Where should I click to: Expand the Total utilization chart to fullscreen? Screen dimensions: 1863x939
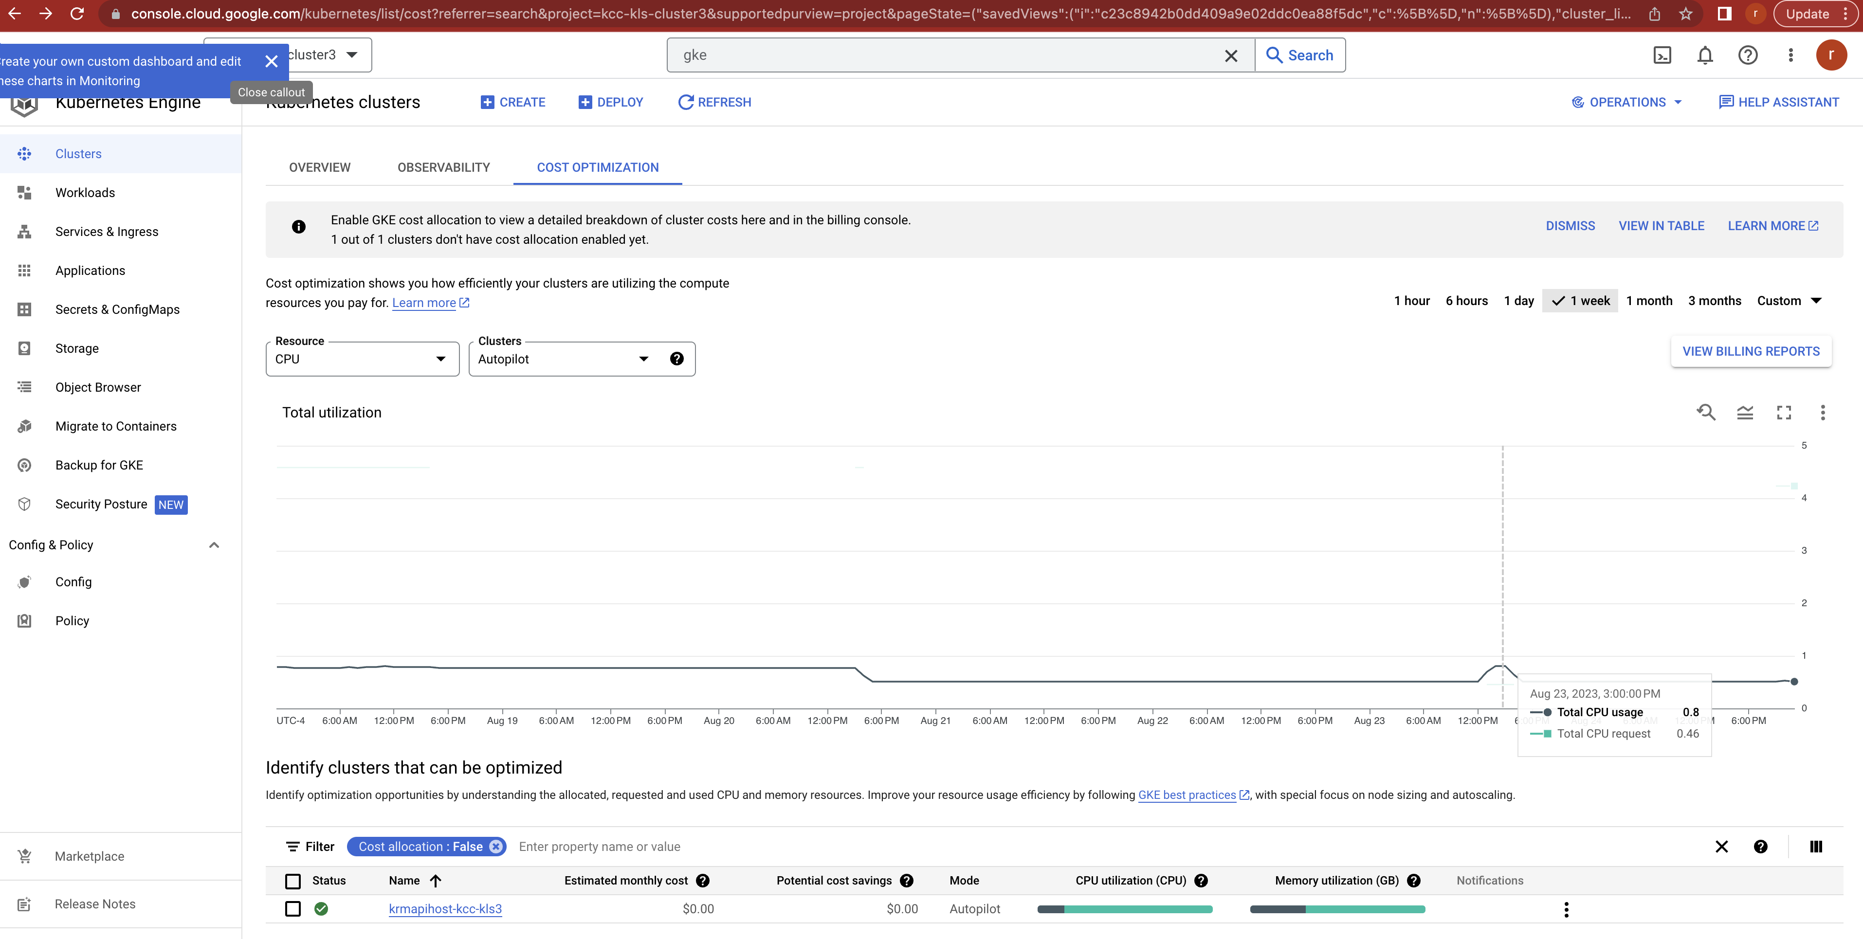coord(1784,412)
